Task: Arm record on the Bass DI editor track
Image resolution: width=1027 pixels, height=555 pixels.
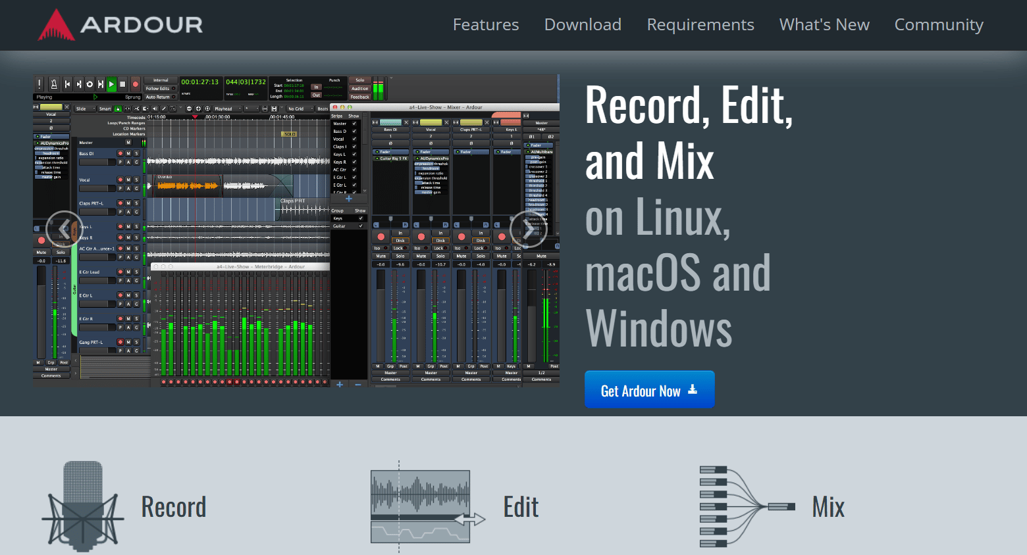Action: [120, 153]
